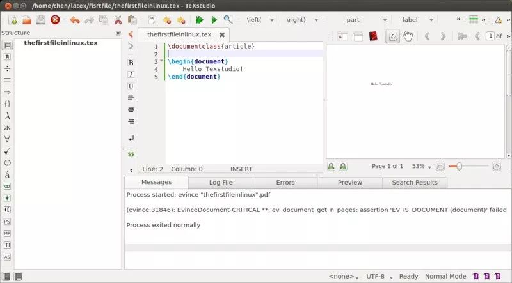Click the New file icon
512x283 pixels.
(13, 20)
